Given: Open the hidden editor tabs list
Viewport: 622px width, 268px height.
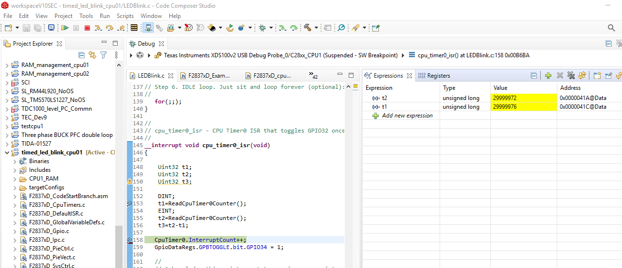Looking at the screenshot, I should point(313,76).
